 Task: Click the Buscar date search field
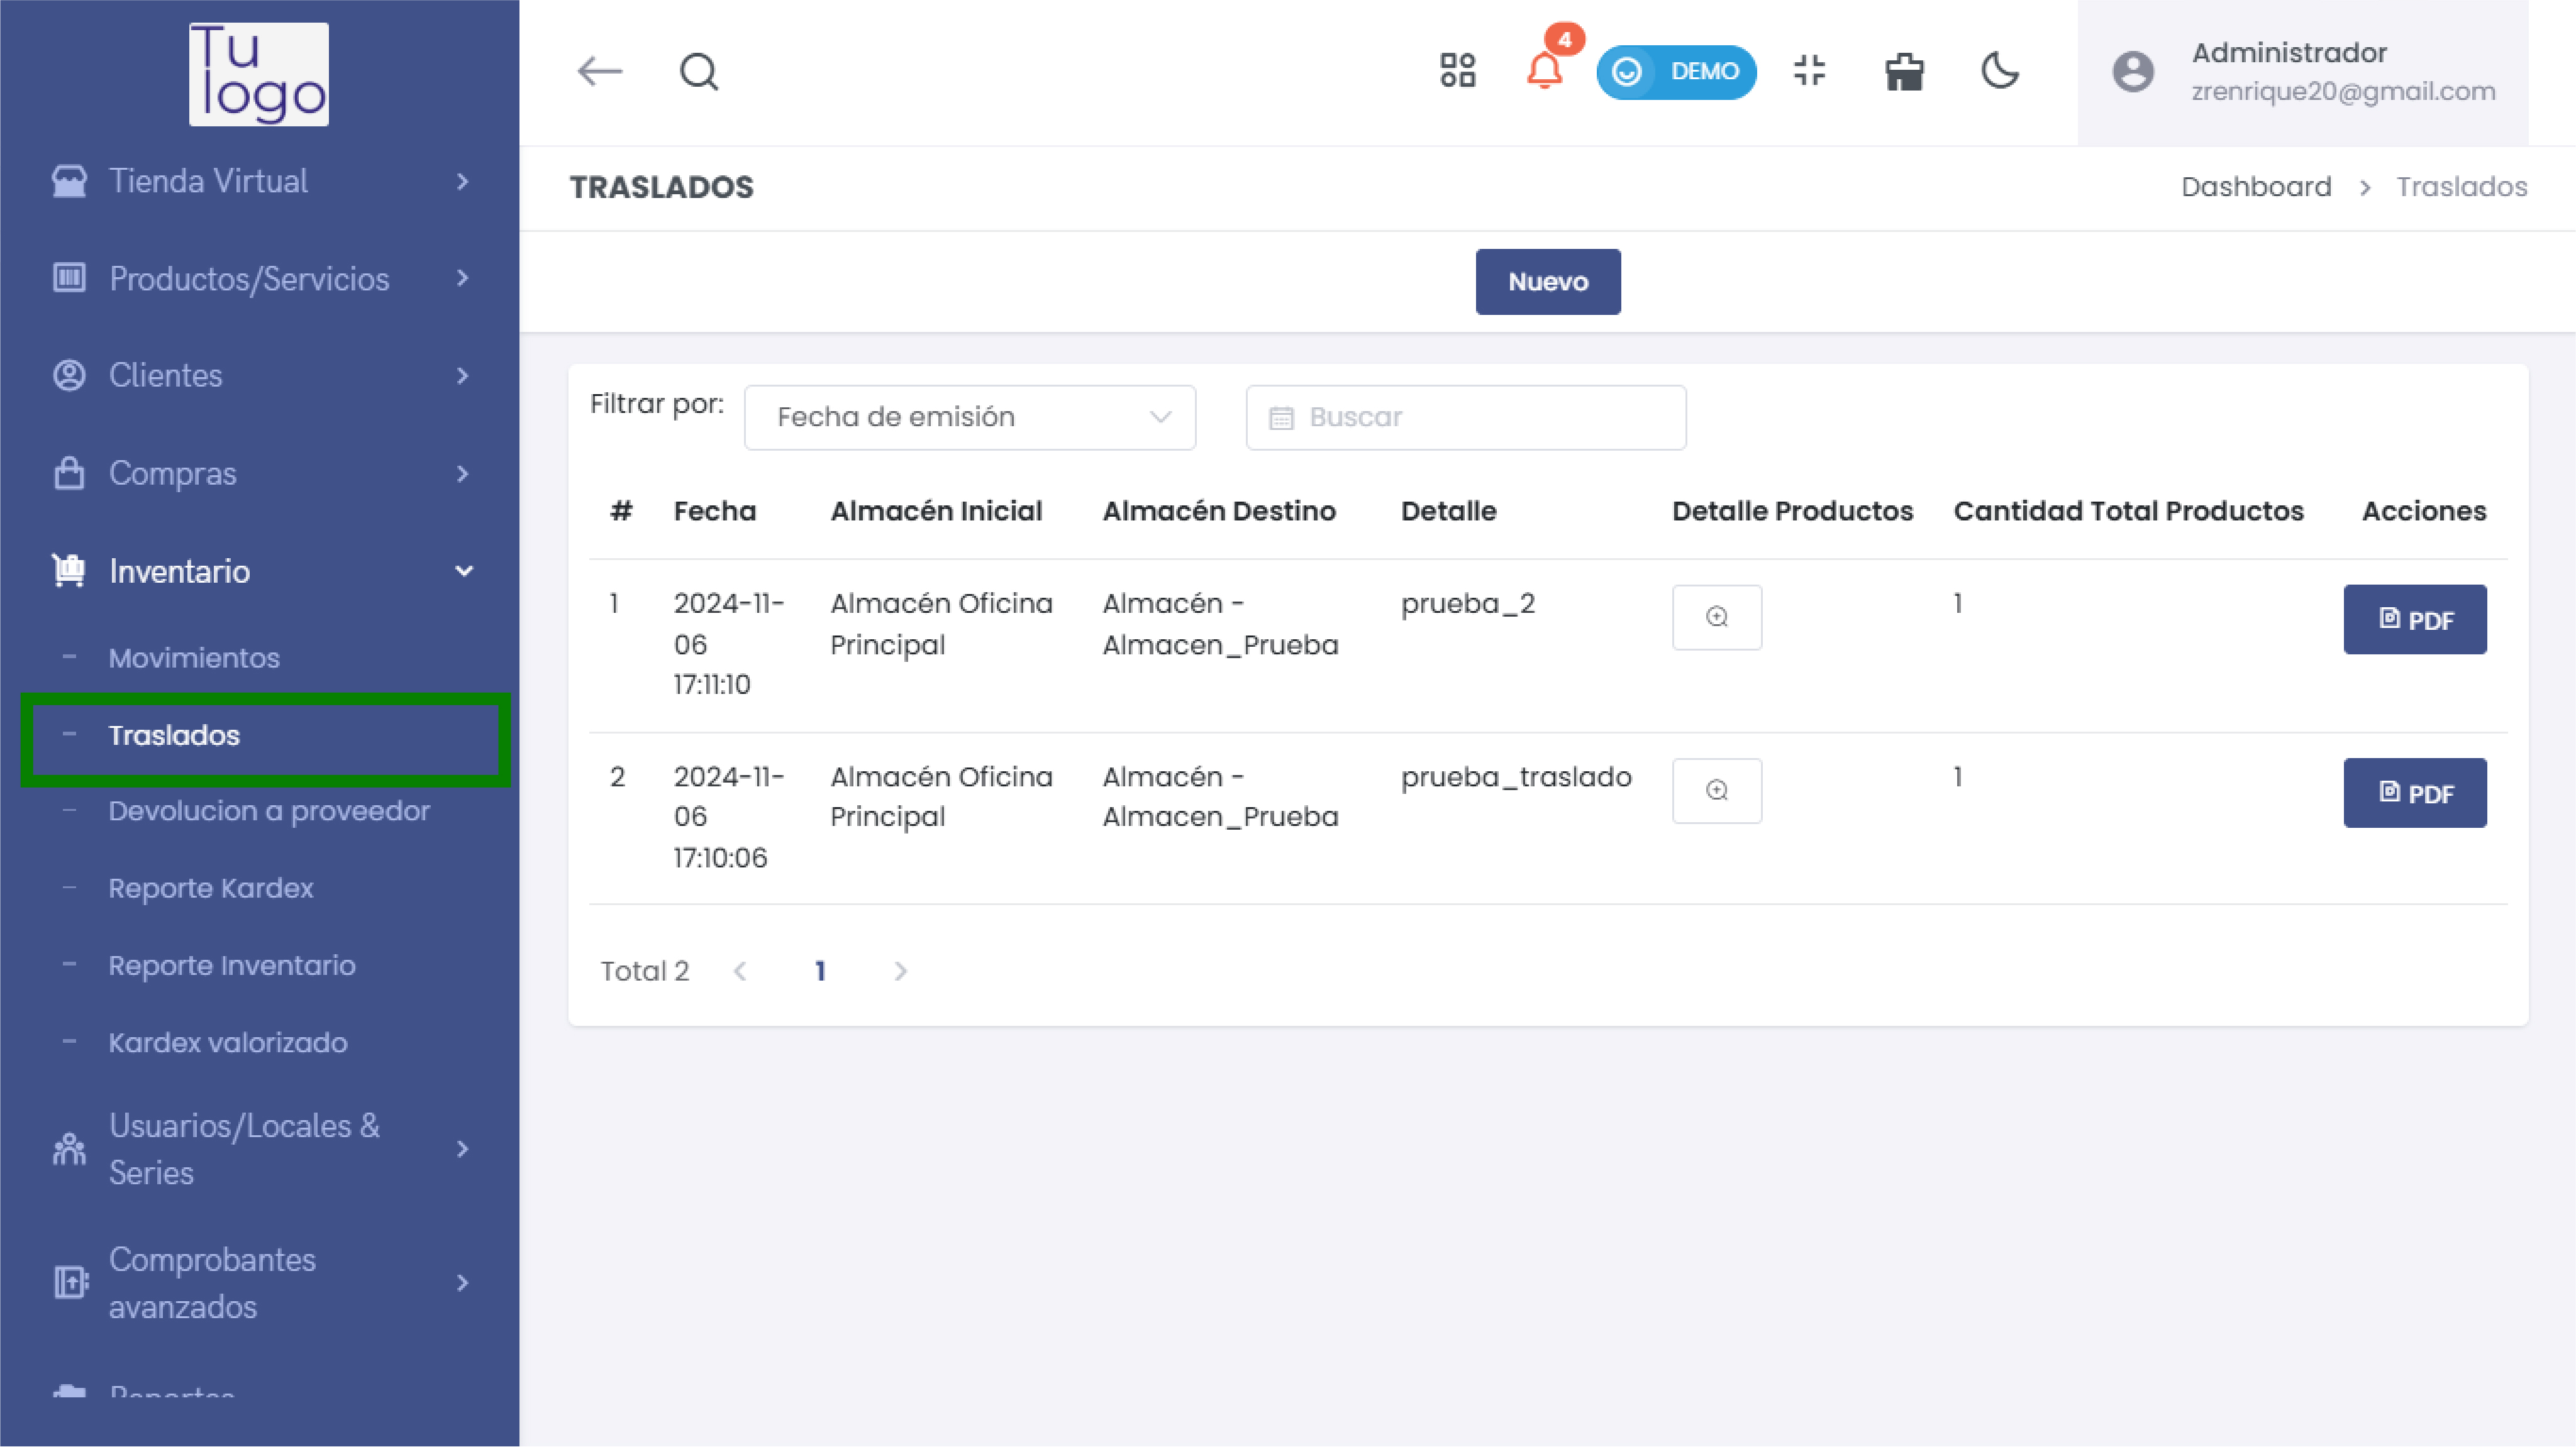pyautogui.click(x=1466, y=418)
